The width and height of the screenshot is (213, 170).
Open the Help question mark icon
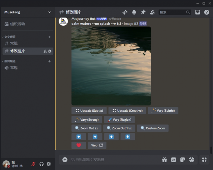point(207,12)
